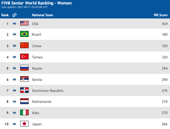170x129 pixels.
Task: Click the Serbia flag icon
Action: (x=24, y=79)
